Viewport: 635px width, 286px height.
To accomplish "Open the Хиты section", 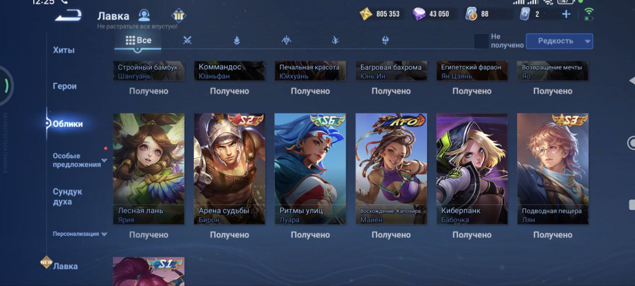I will tap(63, 50).
